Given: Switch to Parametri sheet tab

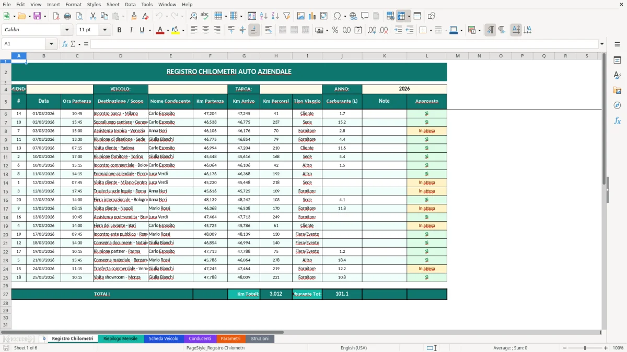Looking at the screenshot, I should [x=230, y=338].
